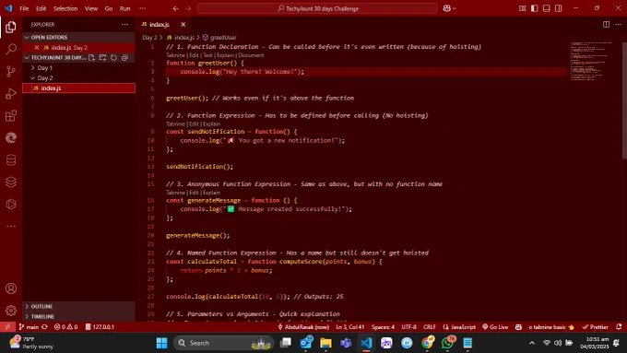The height and width of the screenshot is (353, 627).
Task: Open Windows Start menu
Action: pos(162,343)
